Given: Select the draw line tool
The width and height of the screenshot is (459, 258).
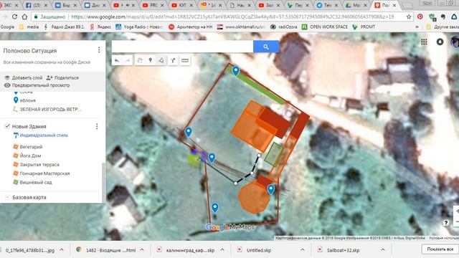Looking at the screenshot, I should click(161, 60).
